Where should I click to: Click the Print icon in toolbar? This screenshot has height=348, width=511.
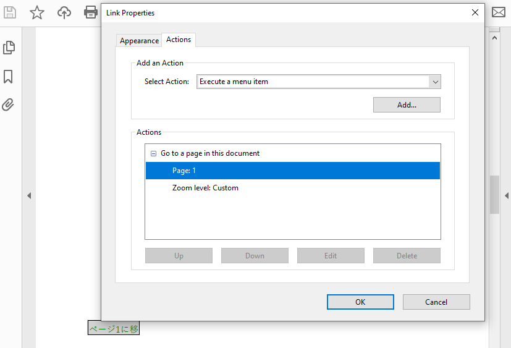[x=91, y=12]
